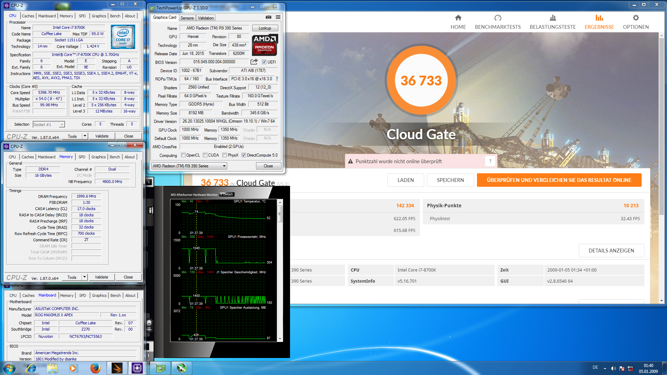The width and height of the screenshot is (667, 375).
Task: Click the Grafik score value 142 334
Action: 405,206
